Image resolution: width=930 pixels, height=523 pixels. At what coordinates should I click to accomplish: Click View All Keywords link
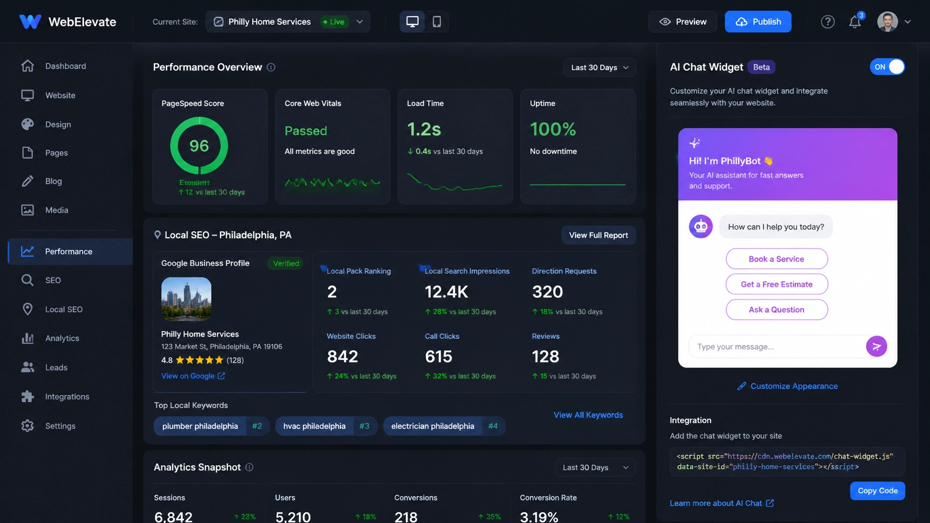coord(588,415)
